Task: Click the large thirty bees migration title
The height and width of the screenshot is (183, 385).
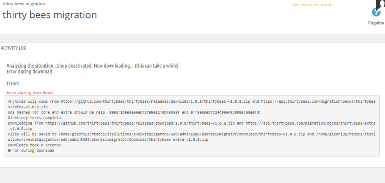Action: [50, 15]
